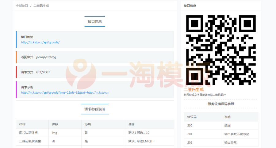Select the 请求示例： label
The height and width of the screenshot is (148, 276).
click(28, 87)
